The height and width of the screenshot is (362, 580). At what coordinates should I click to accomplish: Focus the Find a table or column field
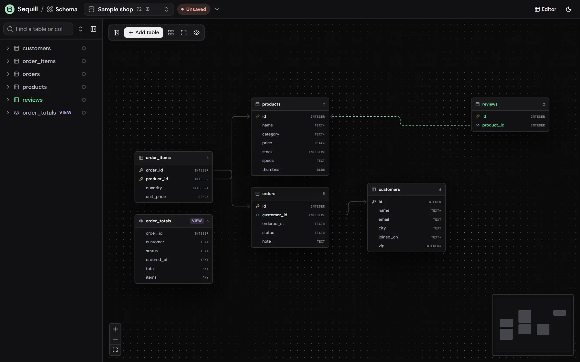(38, 29)
